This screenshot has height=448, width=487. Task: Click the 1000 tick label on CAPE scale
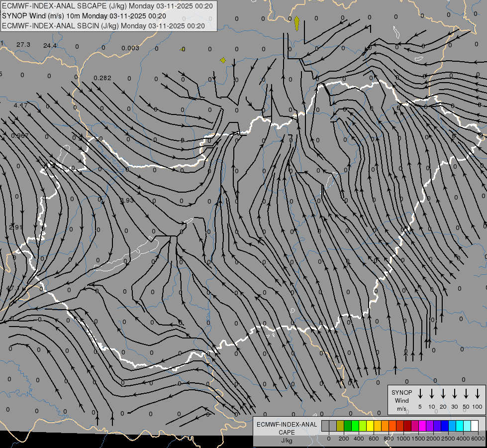403,439
